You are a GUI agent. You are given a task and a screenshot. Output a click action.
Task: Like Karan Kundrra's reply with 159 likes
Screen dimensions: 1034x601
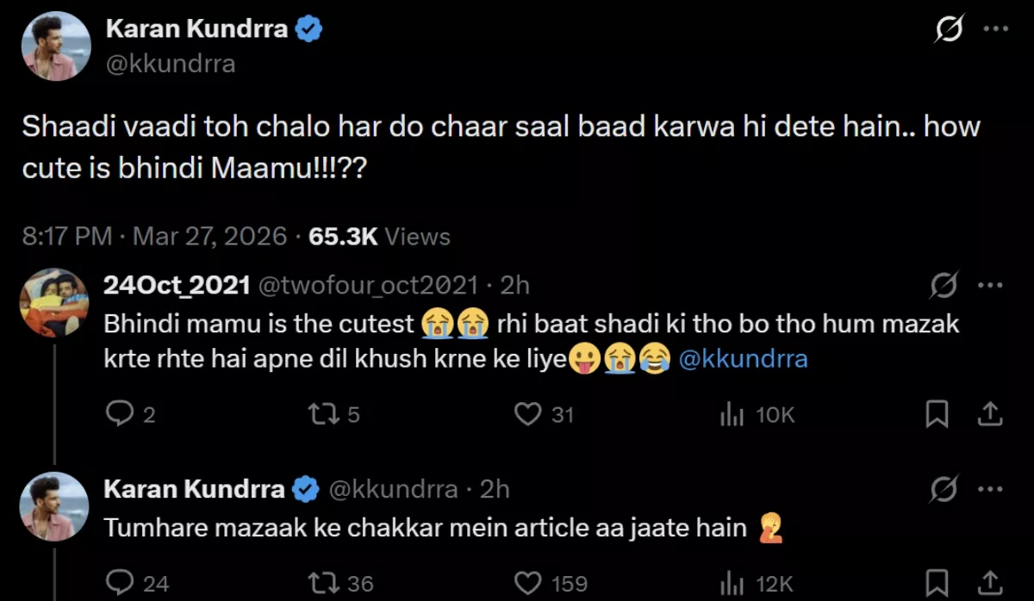click(x=527, y=584)
